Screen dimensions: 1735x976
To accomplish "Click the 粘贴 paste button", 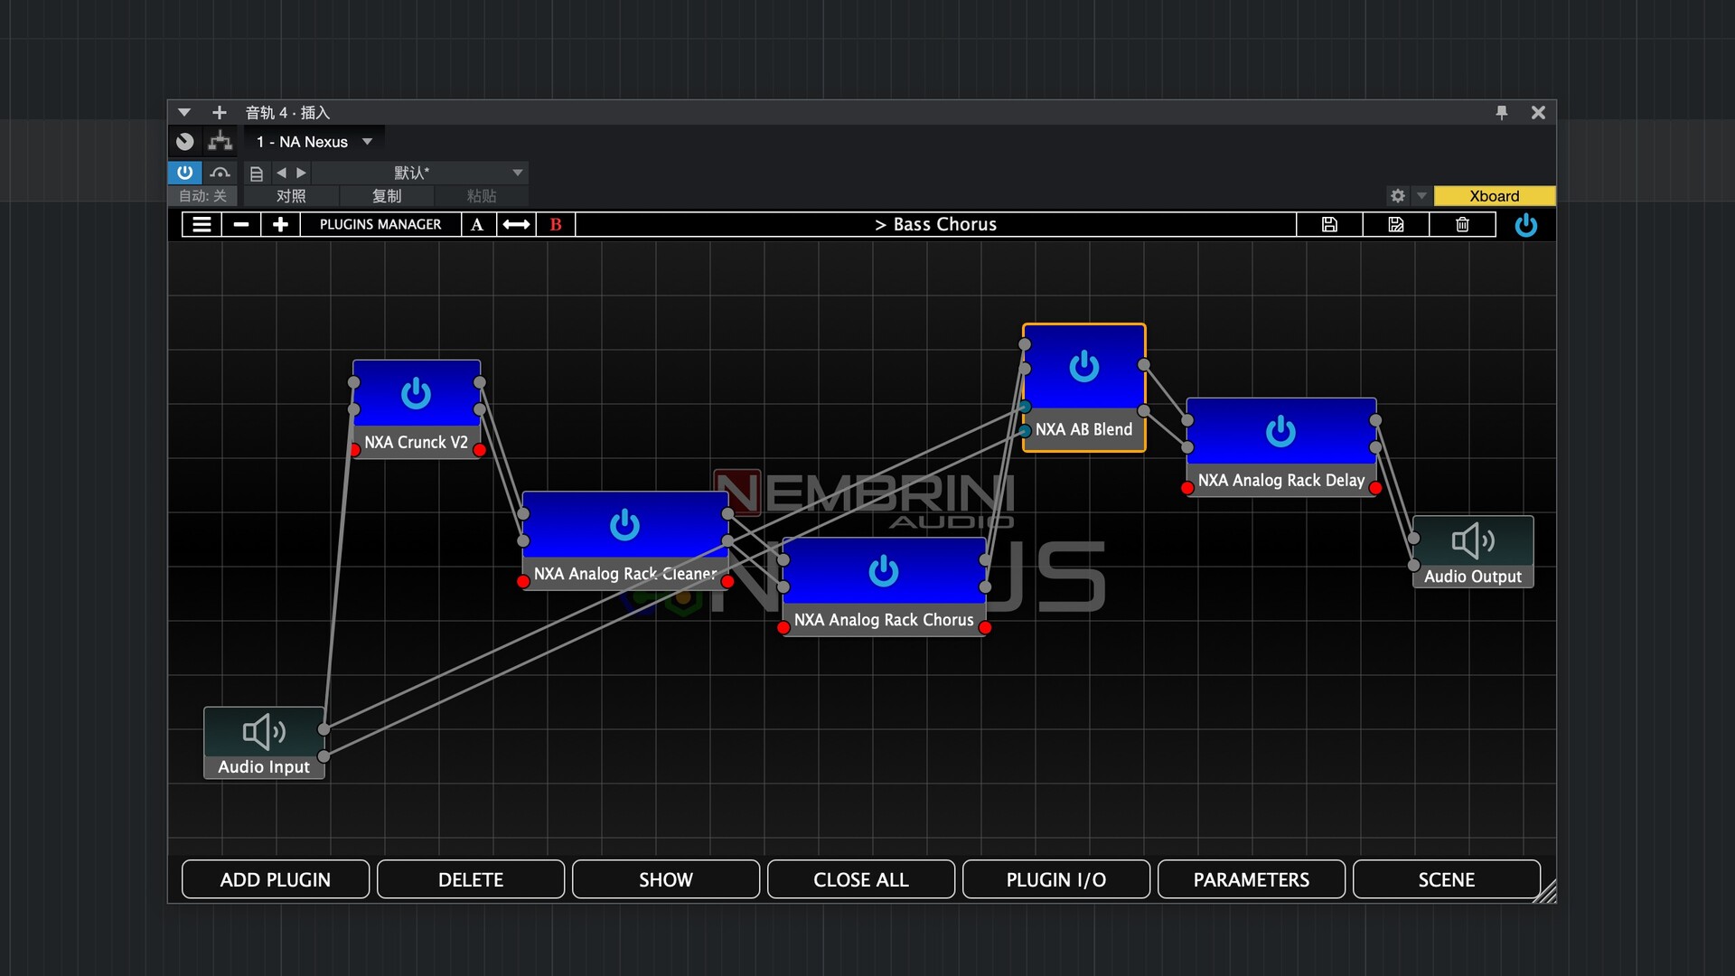I will [482, 196].
